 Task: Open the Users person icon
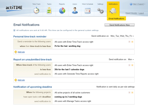coord(75,10)
